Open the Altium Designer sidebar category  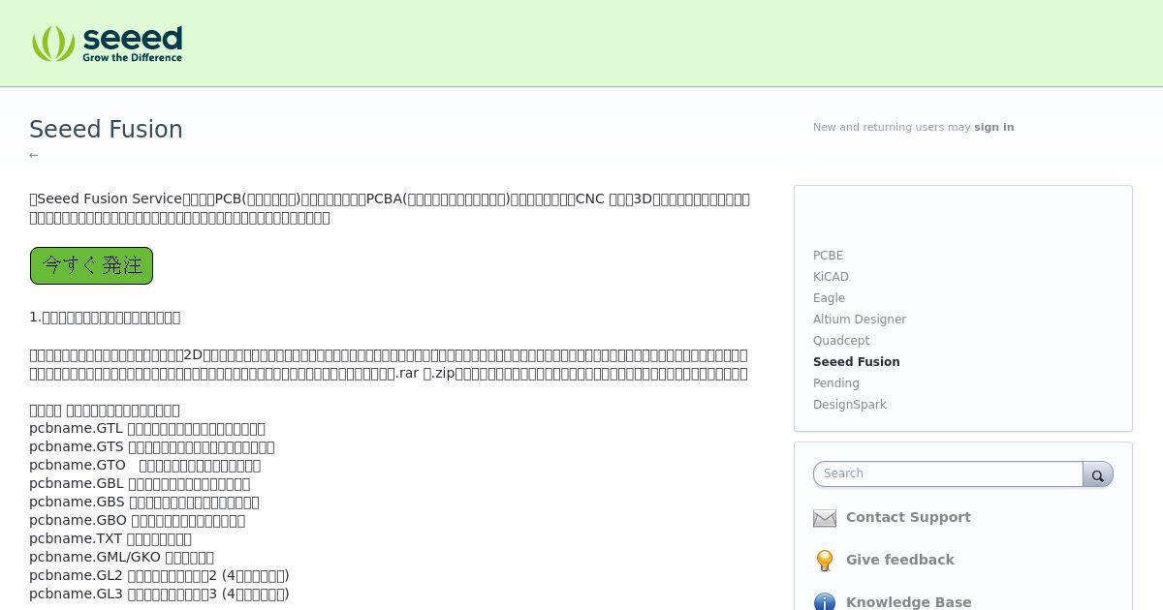click(x=860, y=320)
